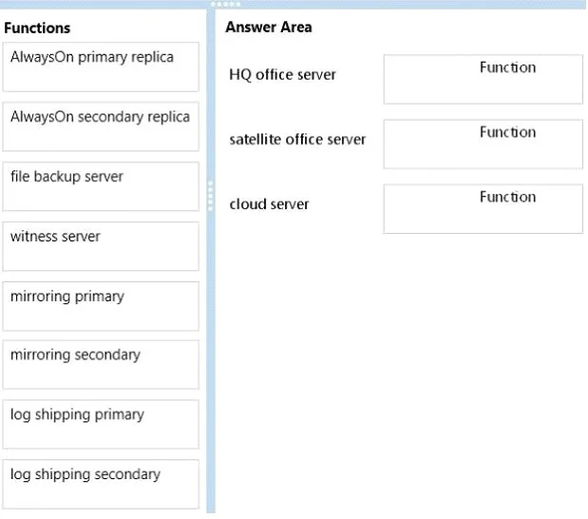Screen dimensions: 588x519
Task: Click the Function slot for cloud server
Action: (x=483, y=209)
